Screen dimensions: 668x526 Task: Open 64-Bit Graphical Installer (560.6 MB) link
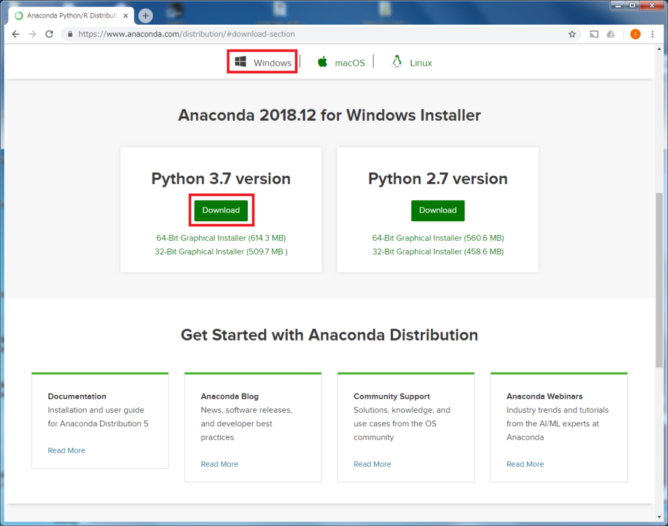(438, 238)
